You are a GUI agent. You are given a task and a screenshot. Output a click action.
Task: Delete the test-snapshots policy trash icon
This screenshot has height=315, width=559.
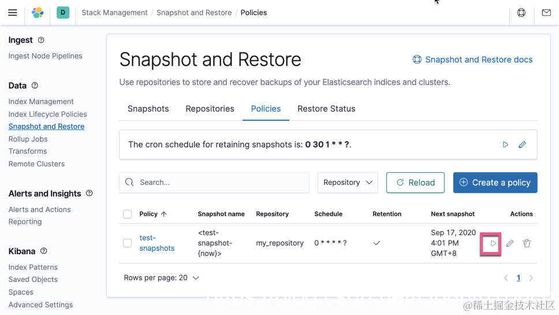527,243
